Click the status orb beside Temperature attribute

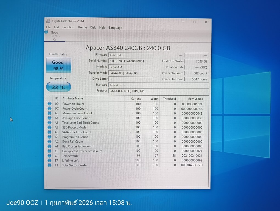click(x=50, y=156)
